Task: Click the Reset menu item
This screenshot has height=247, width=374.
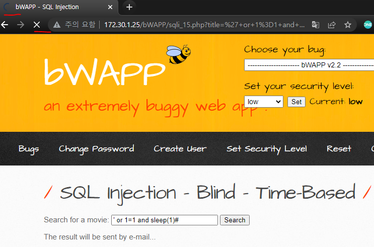Action: tap(339, 149)
